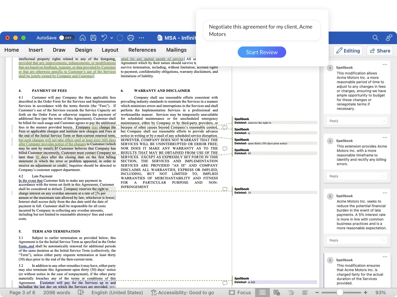Select the 'Deleted: reserves the right to' revision
The image size is (397, 297).
276,123
